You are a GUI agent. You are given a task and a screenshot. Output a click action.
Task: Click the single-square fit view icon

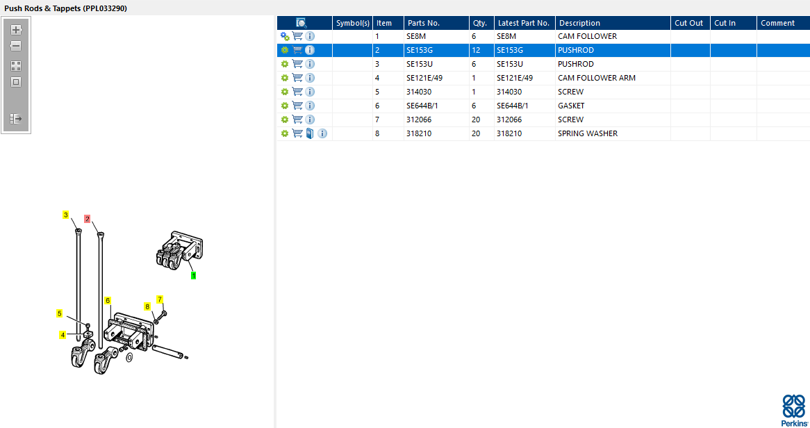click(16, 82)
